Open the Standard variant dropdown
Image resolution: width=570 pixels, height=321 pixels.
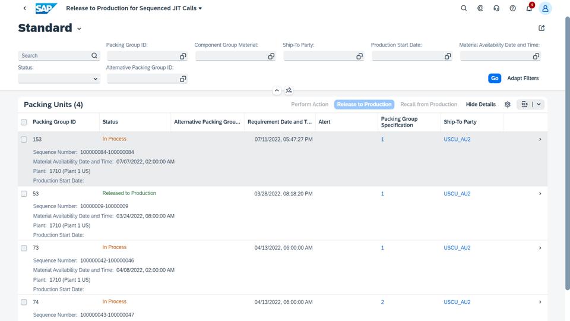click(x=79, y=29)
